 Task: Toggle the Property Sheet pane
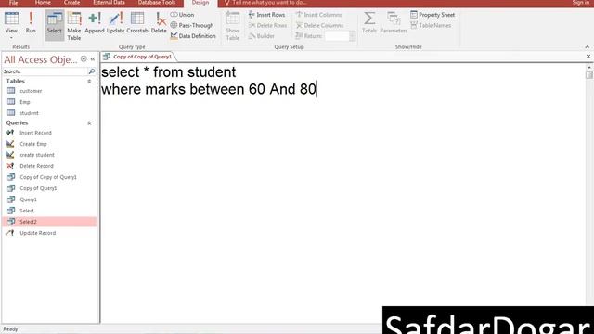[433, 15]
